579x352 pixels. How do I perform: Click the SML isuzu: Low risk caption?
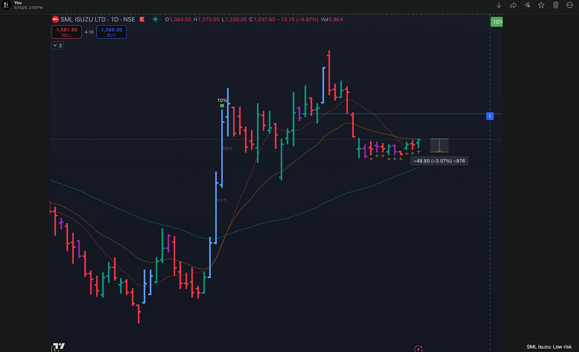point(549,347)
